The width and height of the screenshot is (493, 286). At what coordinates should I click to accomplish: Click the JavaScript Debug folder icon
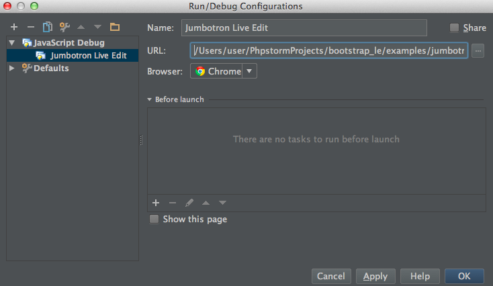coord(27,42)
